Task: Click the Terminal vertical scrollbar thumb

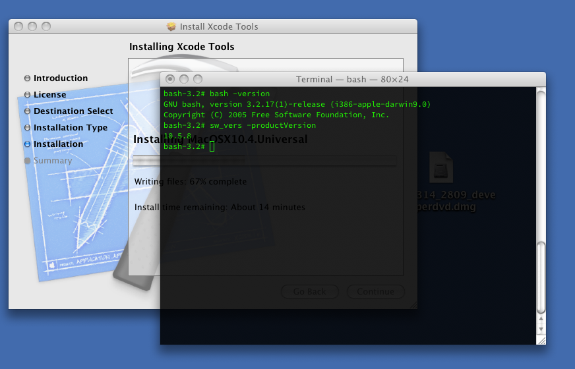Action: coord(541,277)
